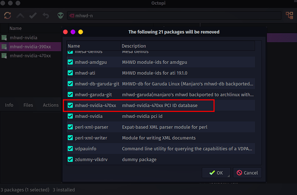
Task: Select mhwd-nvidia-470xx in the package list
Action: point(31,56)
